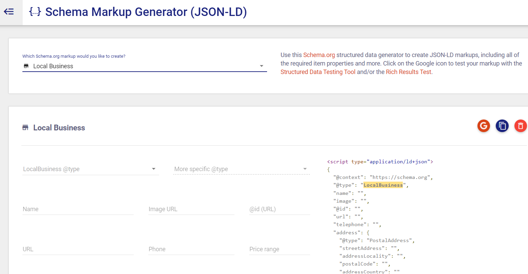528x274 pixels.
Task: Click the highlighted LocalBusiness text in code
Action: point(383,185)
